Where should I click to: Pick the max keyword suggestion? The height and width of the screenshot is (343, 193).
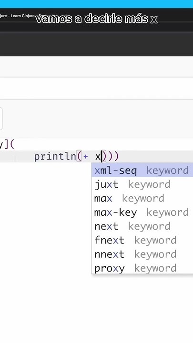(x=142, y=198)
